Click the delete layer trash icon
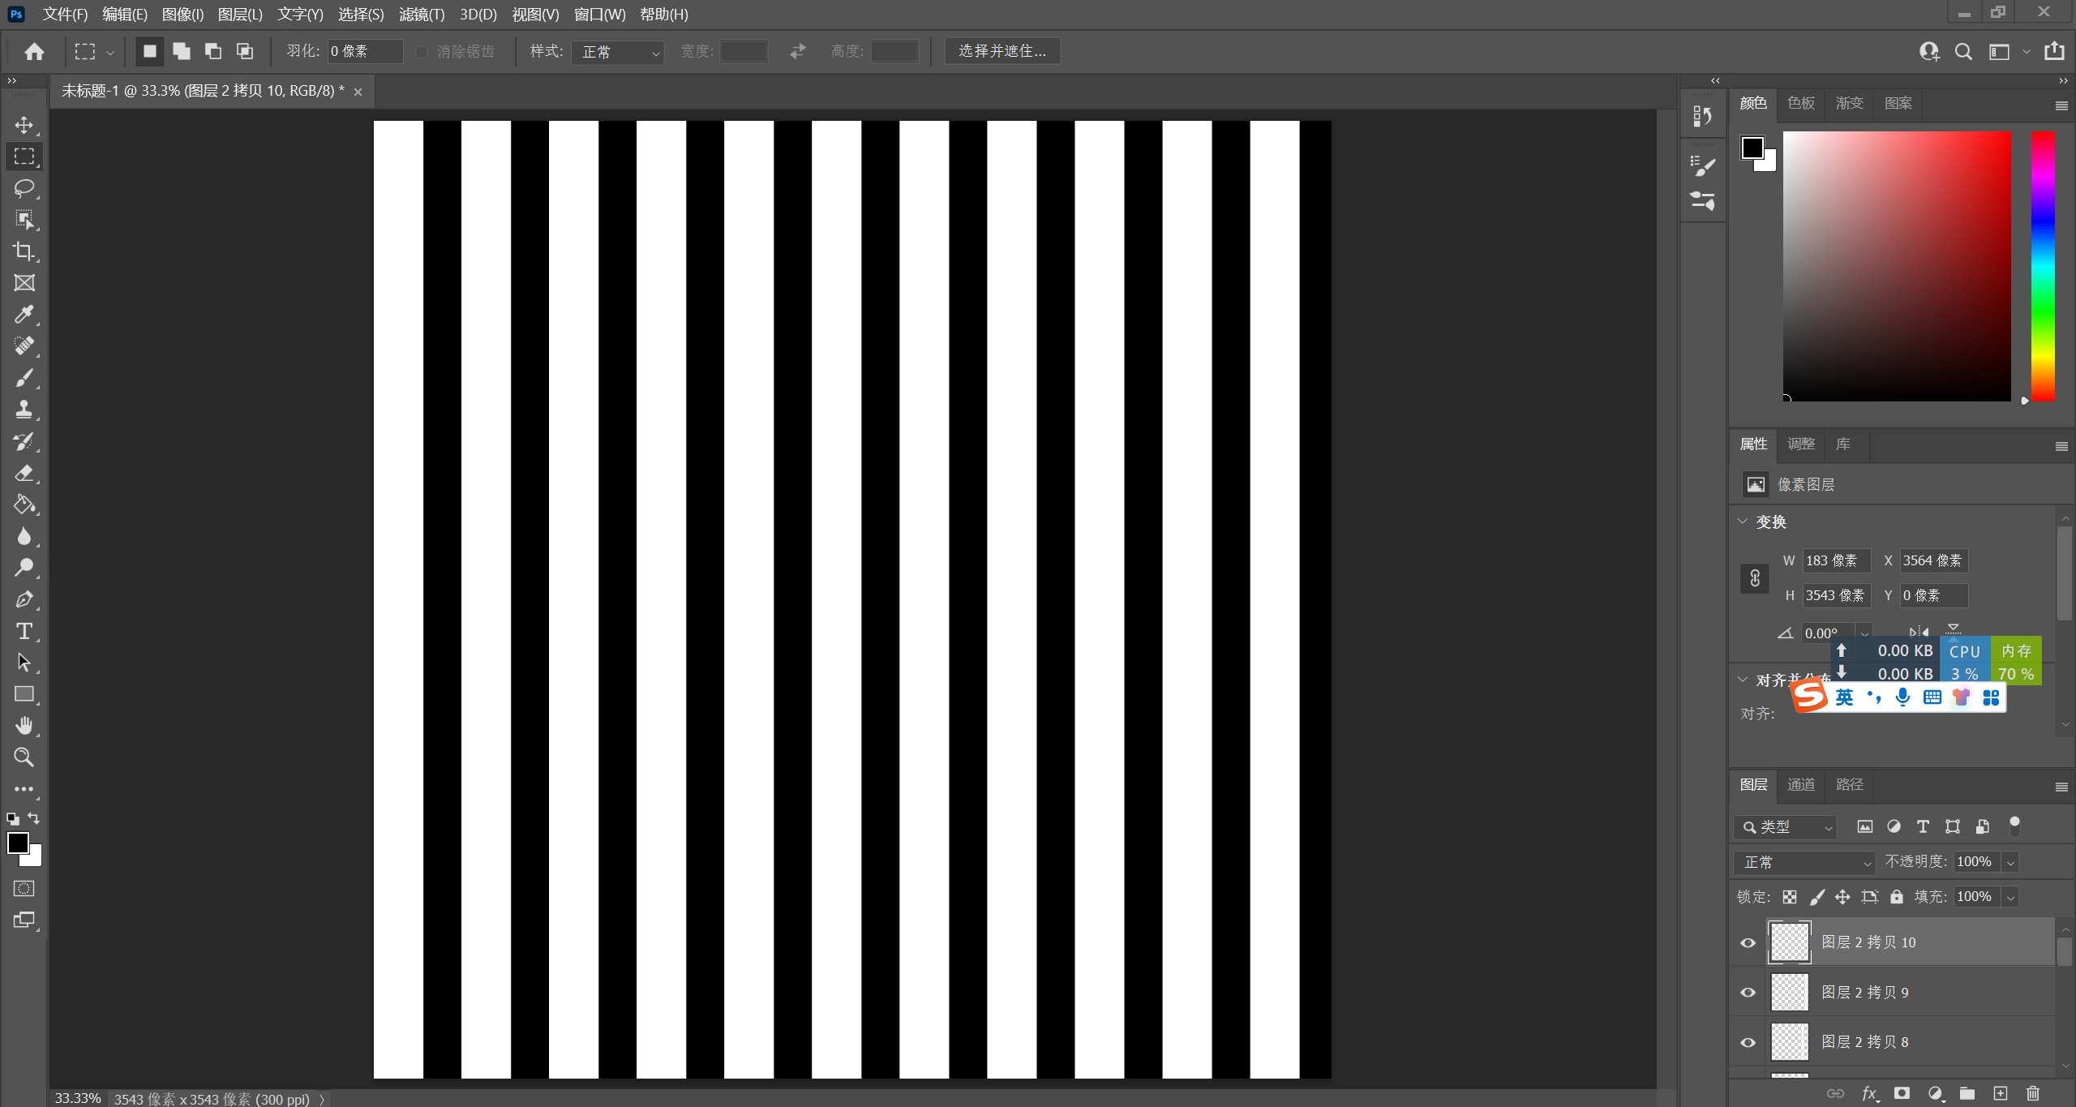 (2032, 1093)
